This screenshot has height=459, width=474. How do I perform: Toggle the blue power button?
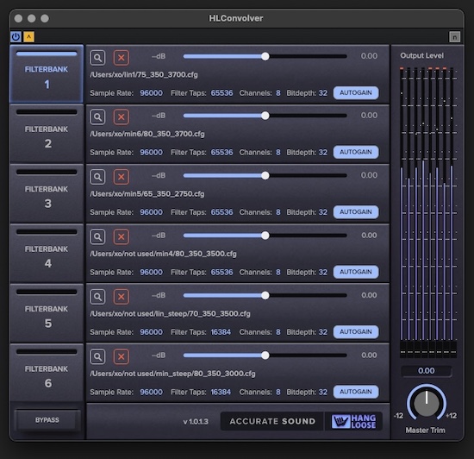[x=16, y=37]
